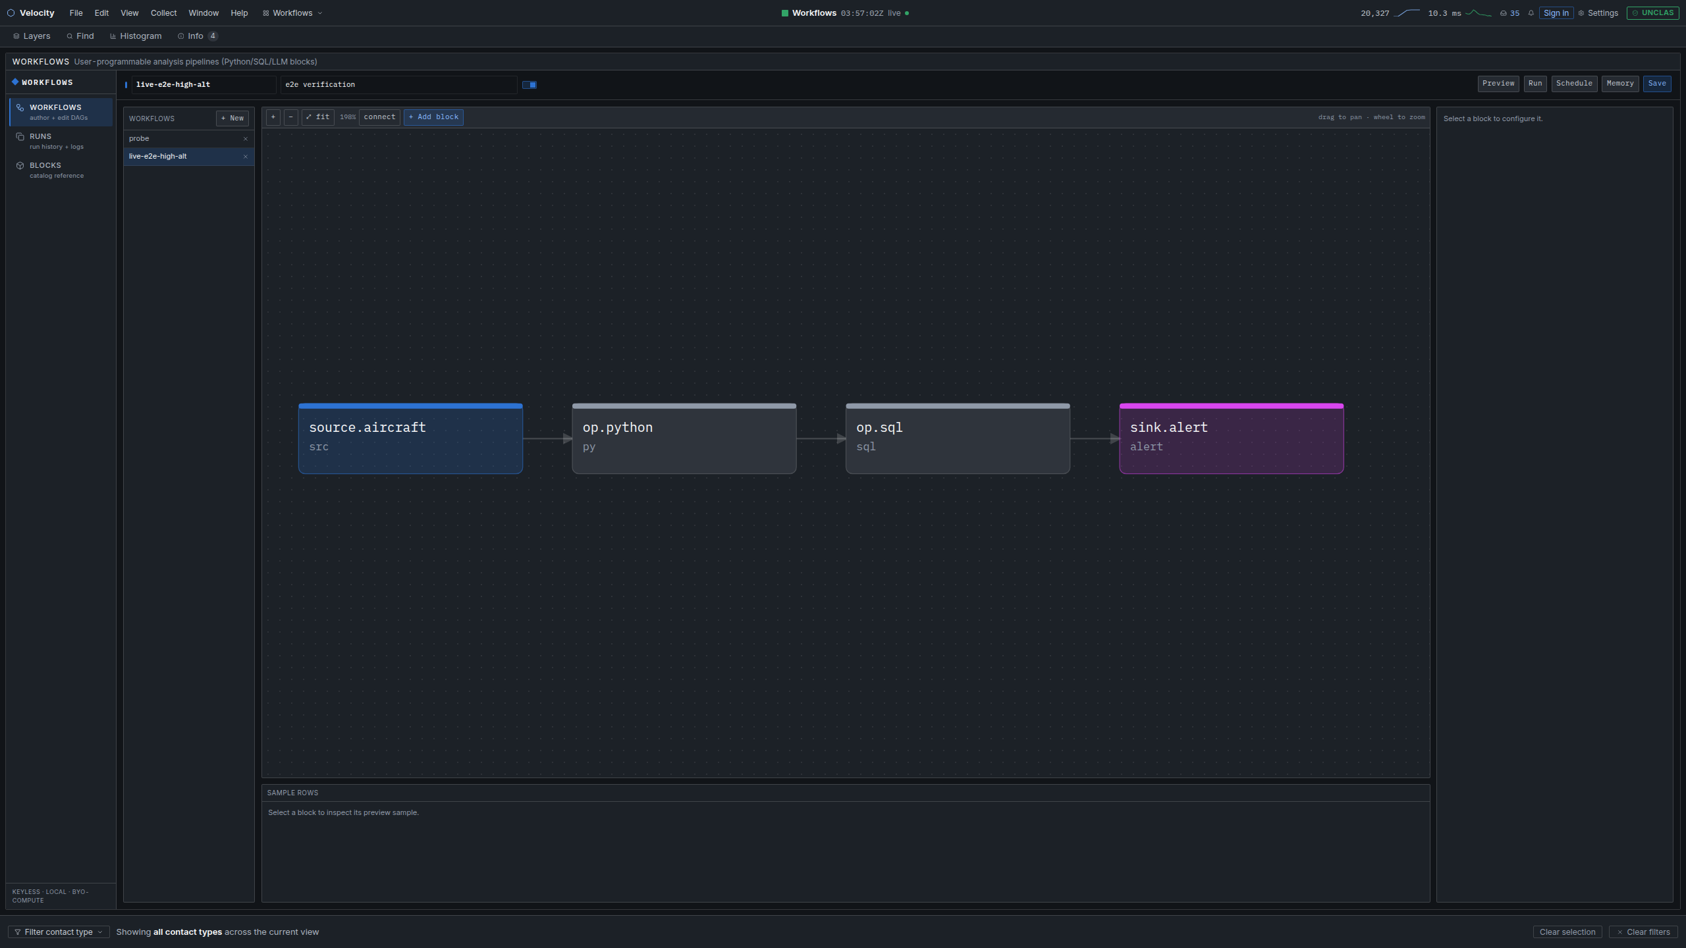Image resolution: width=1686 pixels, height=948 pixels.
Task: Create a new workflow with + New
Action: [x=232, y=118]
